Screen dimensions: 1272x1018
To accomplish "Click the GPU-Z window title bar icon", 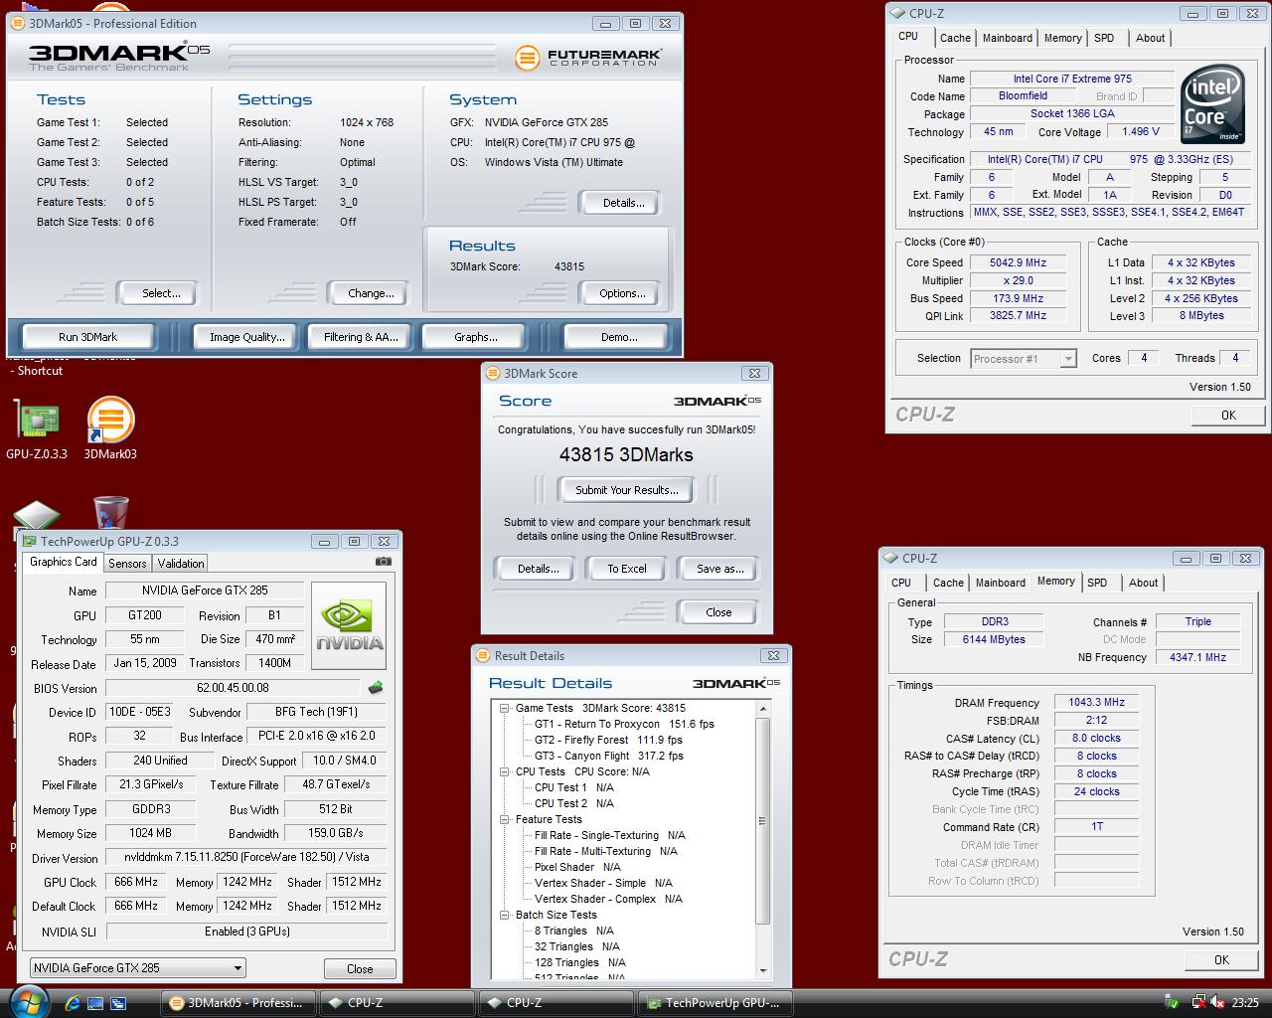I will click(28, 541).
